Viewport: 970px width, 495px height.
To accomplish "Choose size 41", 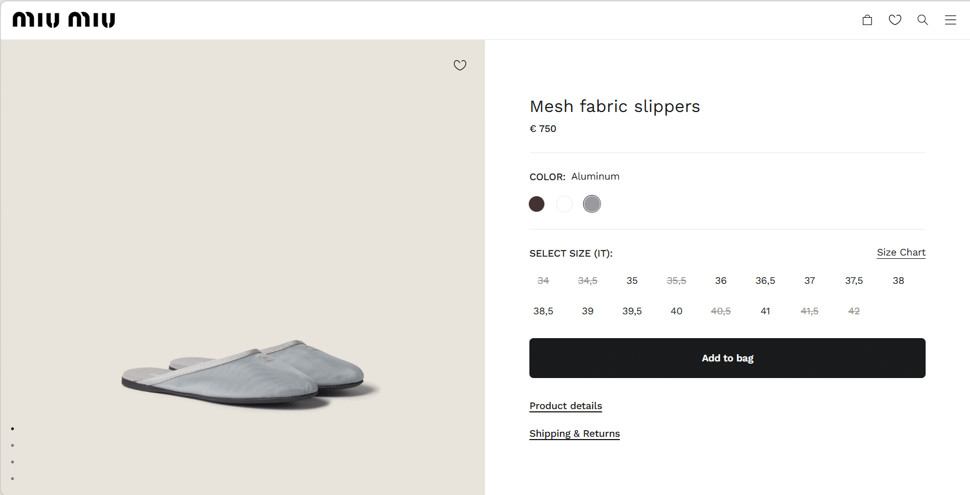I will pos(765,311).
